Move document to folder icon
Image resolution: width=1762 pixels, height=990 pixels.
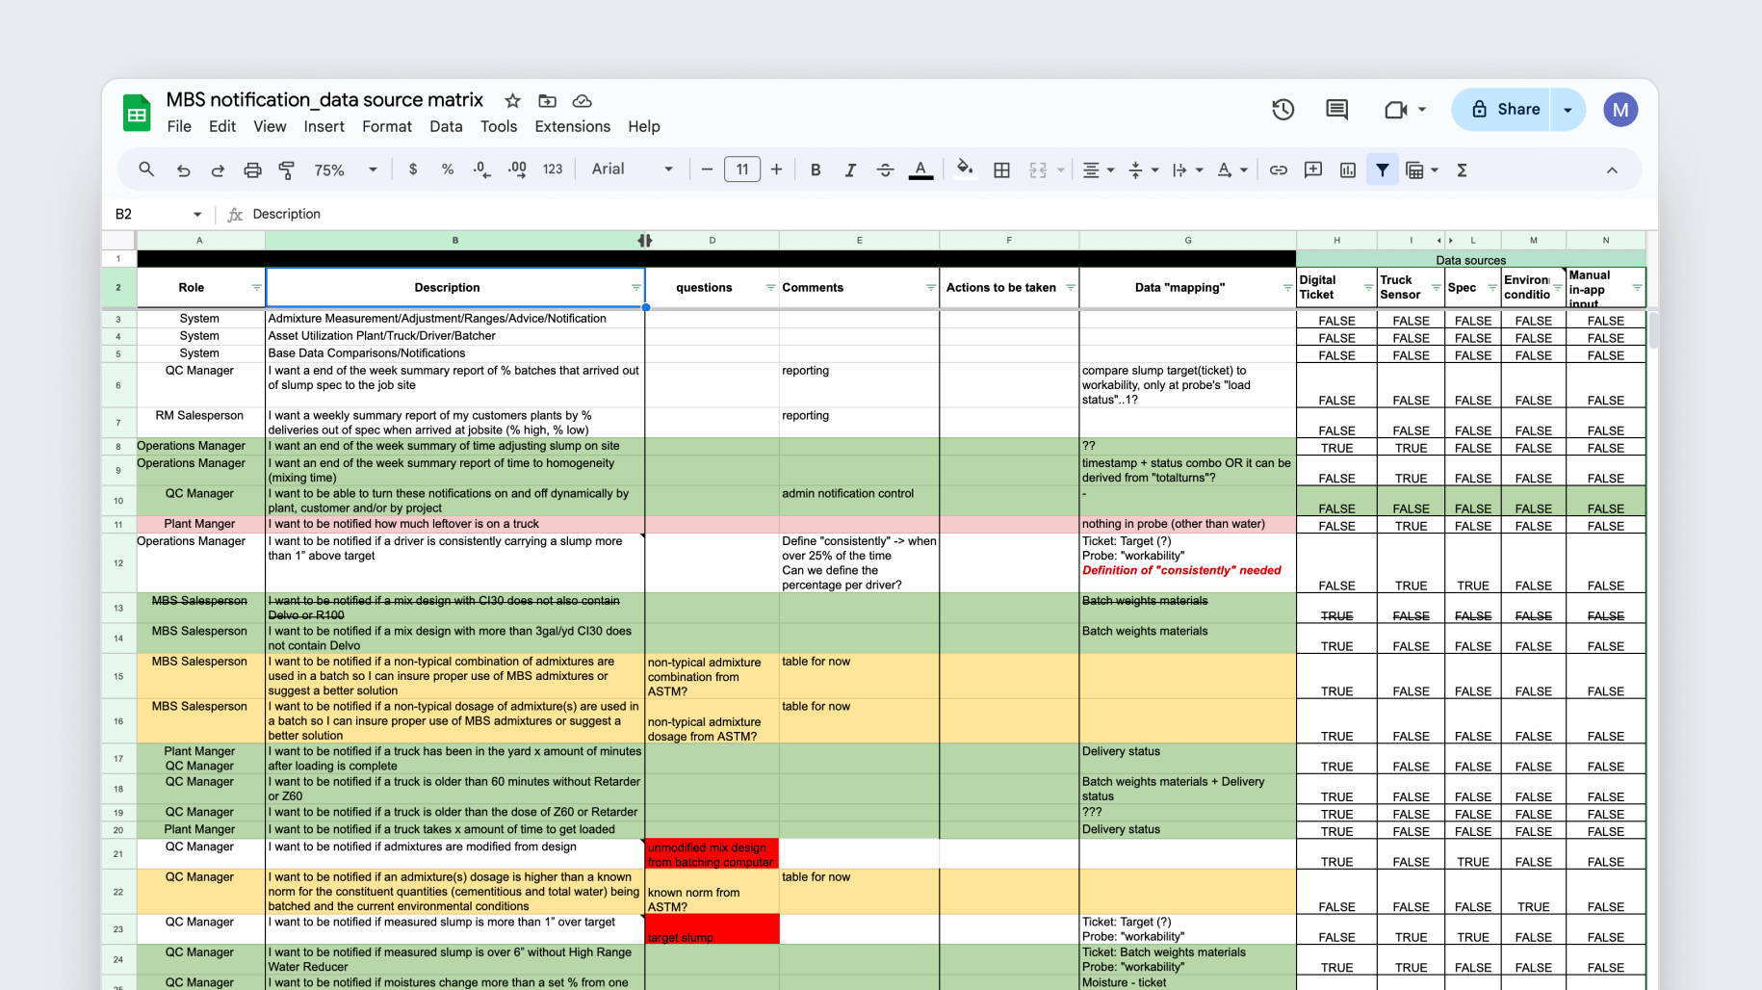click(x=547, y=100)
